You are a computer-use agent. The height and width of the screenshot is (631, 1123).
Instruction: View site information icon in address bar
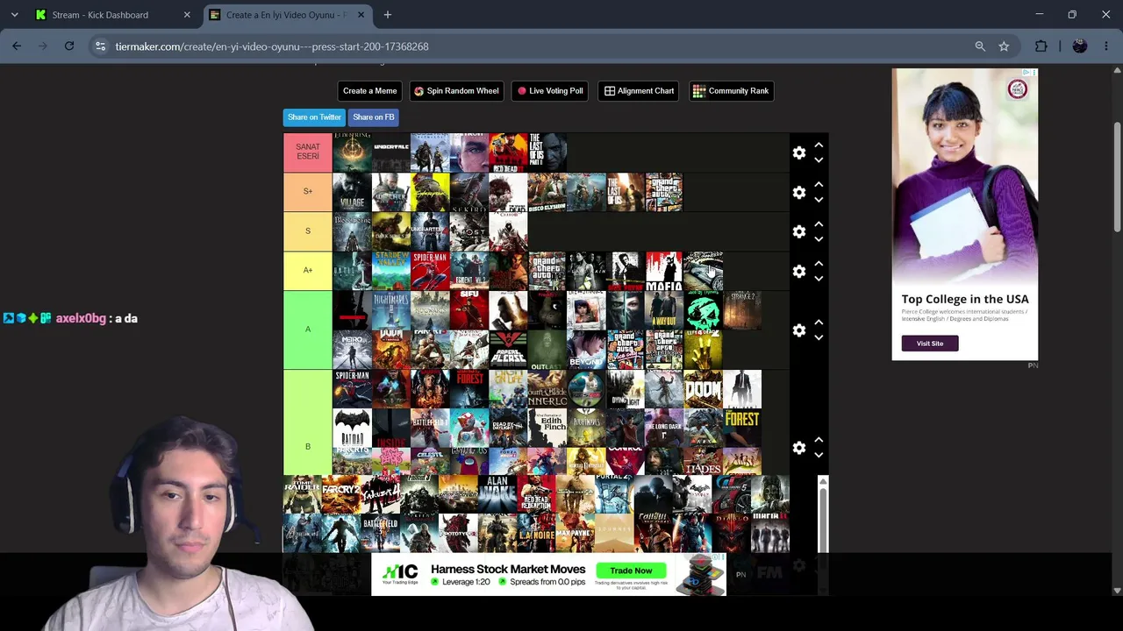(x=101, y=46)
